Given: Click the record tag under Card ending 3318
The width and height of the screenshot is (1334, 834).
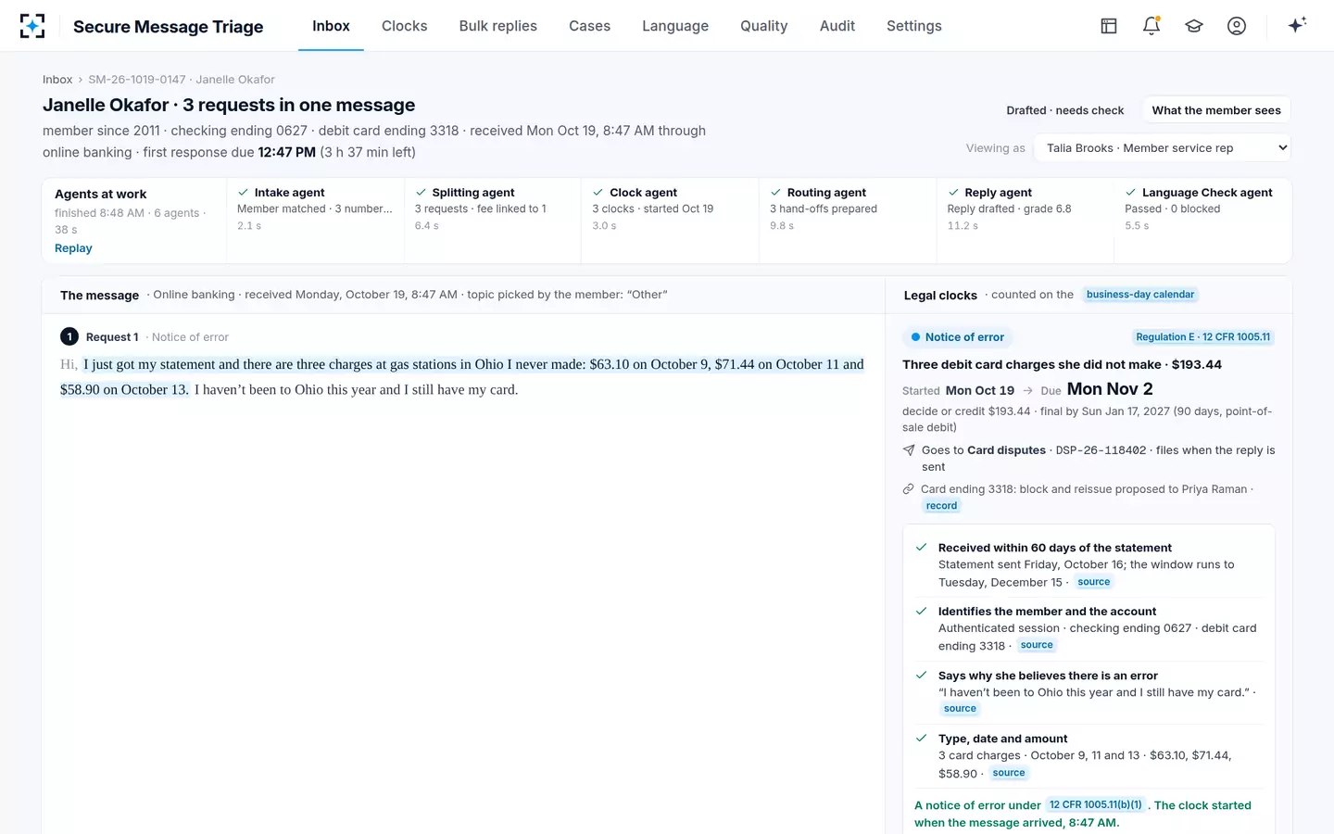Looking at the screenshot, I should pyautogui.click(x=941, y=506).
